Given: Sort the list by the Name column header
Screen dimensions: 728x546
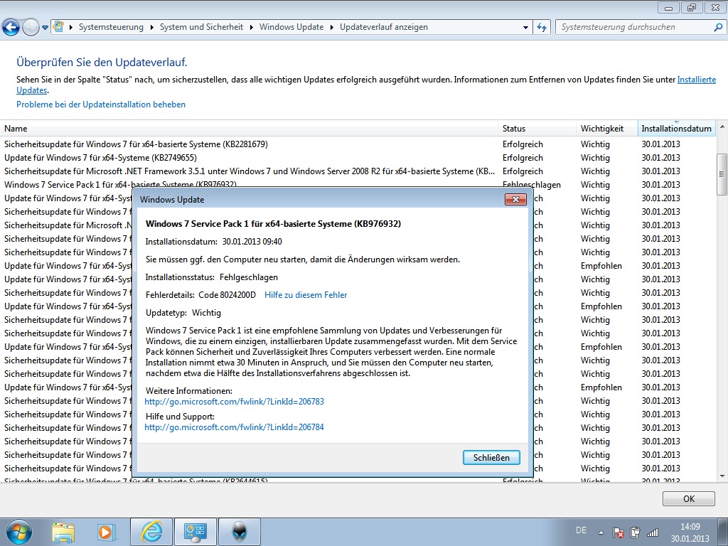Looking at the screenshot, I should tap(250, 129).
